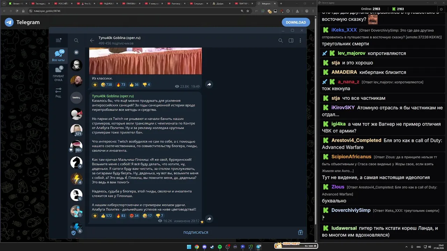Image resolution: width=447 pixels, height=251 pixels.
Task: Click thumbs up reaction with 36
Action: (134, 85)
